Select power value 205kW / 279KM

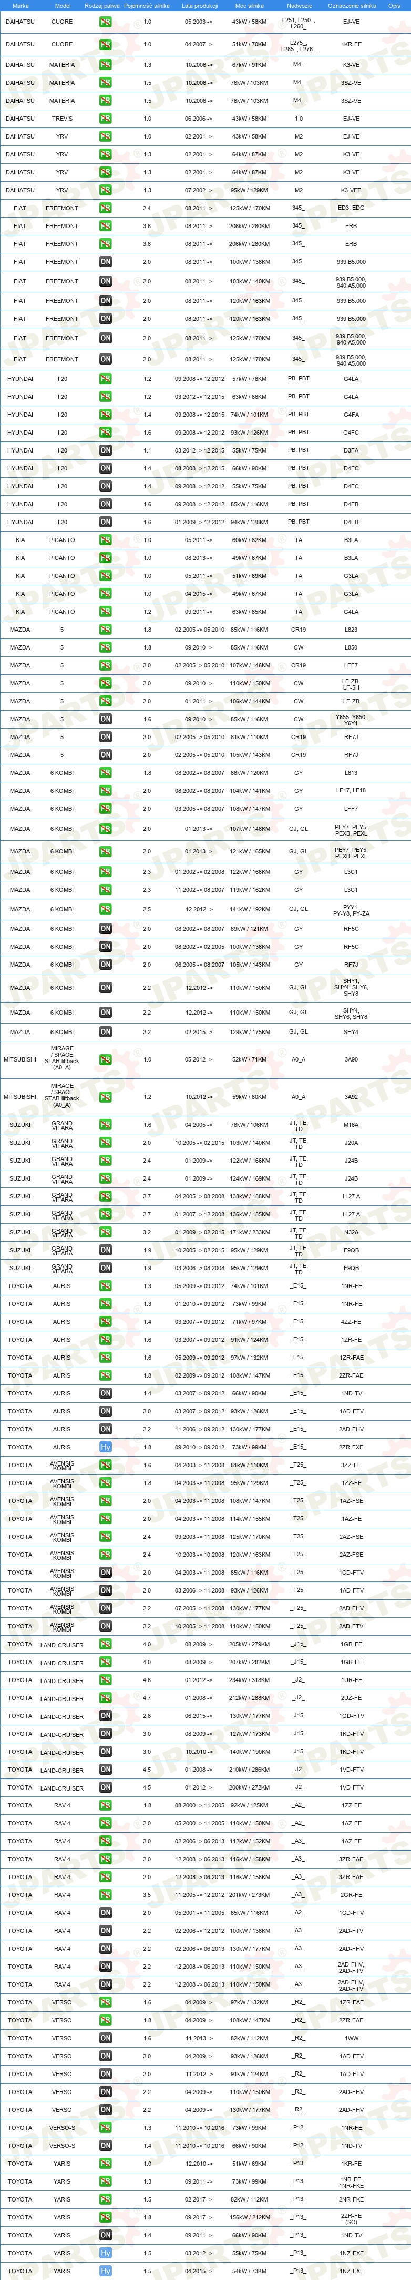click(x=249, y=1645)
